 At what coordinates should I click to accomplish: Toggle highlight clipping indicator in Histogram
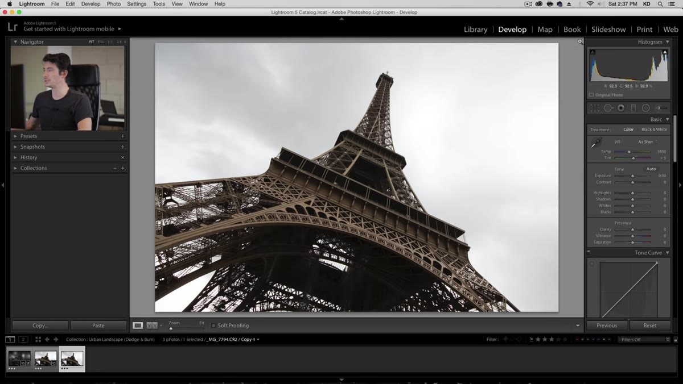pyautogui.click(x=665, y=52)
